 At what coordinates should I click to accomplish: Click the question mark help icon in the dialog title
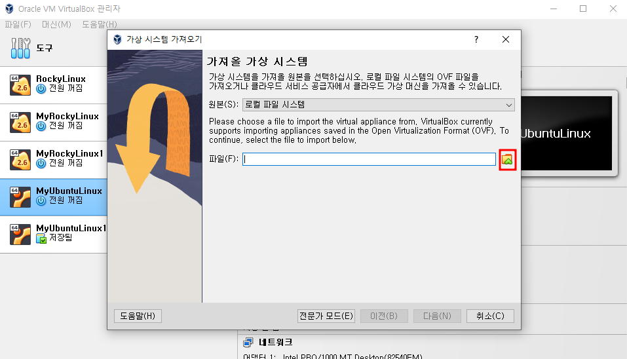(x=476, y=39)
